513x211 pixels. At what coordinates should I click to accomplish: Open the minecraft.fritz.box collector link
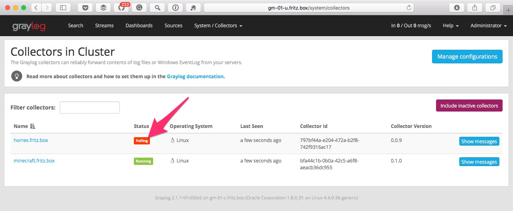point(34,161)
